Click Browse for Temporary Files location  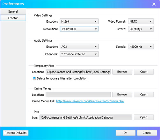tap(122, 72)
